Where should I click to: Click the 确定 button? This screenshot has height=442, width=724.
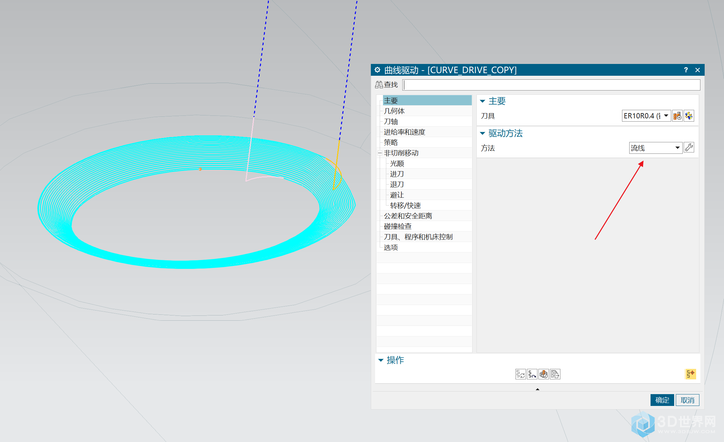point(662,400)
